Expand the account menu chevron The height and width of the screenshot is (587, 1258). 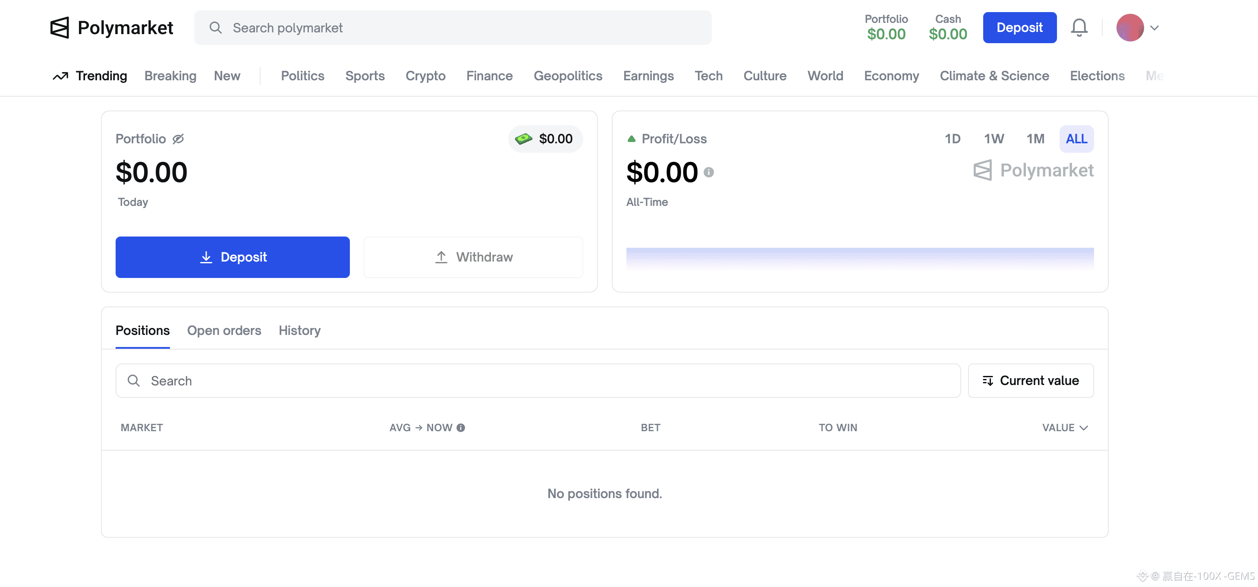coord(1154,28)
